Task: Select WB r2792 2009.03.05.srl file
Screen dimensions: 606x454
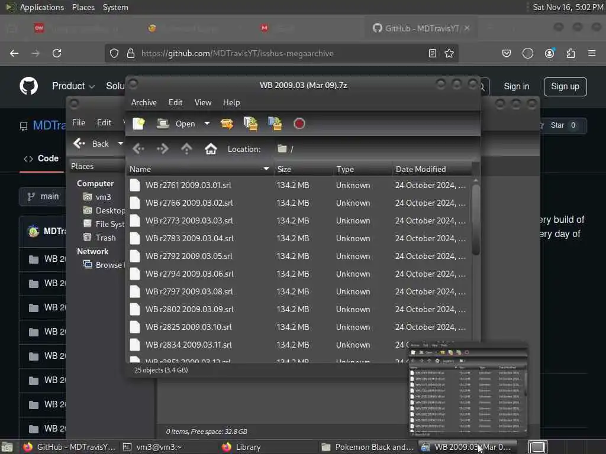Action: click(299, 256)
